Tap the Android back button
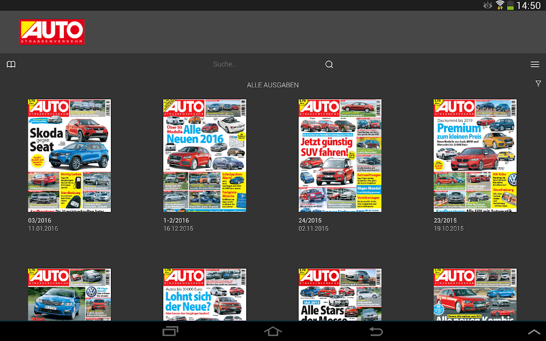The image size is (546, 341). 376,331
